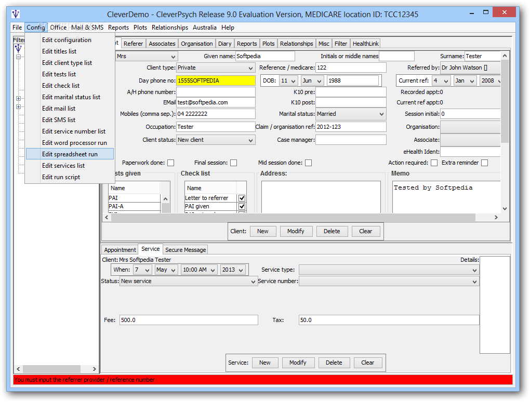
Task: Open the Status dropdown showing New service
Action: [189, 281]
